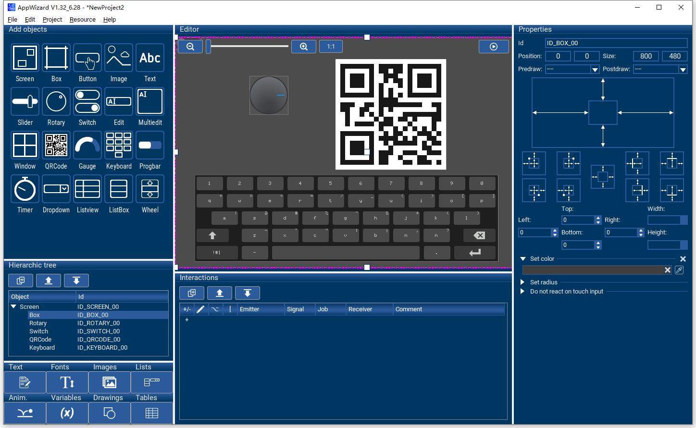696x428 pixels.
Task: Open the Animations resources button
Action: tap(25, 413)
